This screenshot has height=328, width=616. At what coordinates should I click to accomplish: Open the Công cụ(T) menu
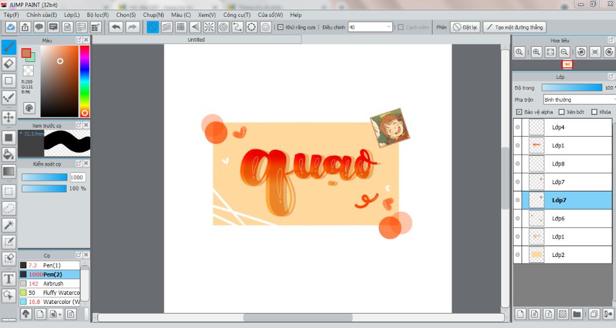(x=237, y=15)
